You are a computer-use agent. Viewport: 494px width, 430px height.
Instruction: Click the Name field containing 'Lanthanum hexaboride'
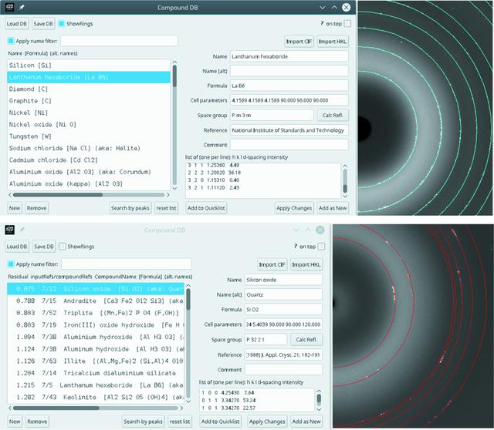pos(289,56)
